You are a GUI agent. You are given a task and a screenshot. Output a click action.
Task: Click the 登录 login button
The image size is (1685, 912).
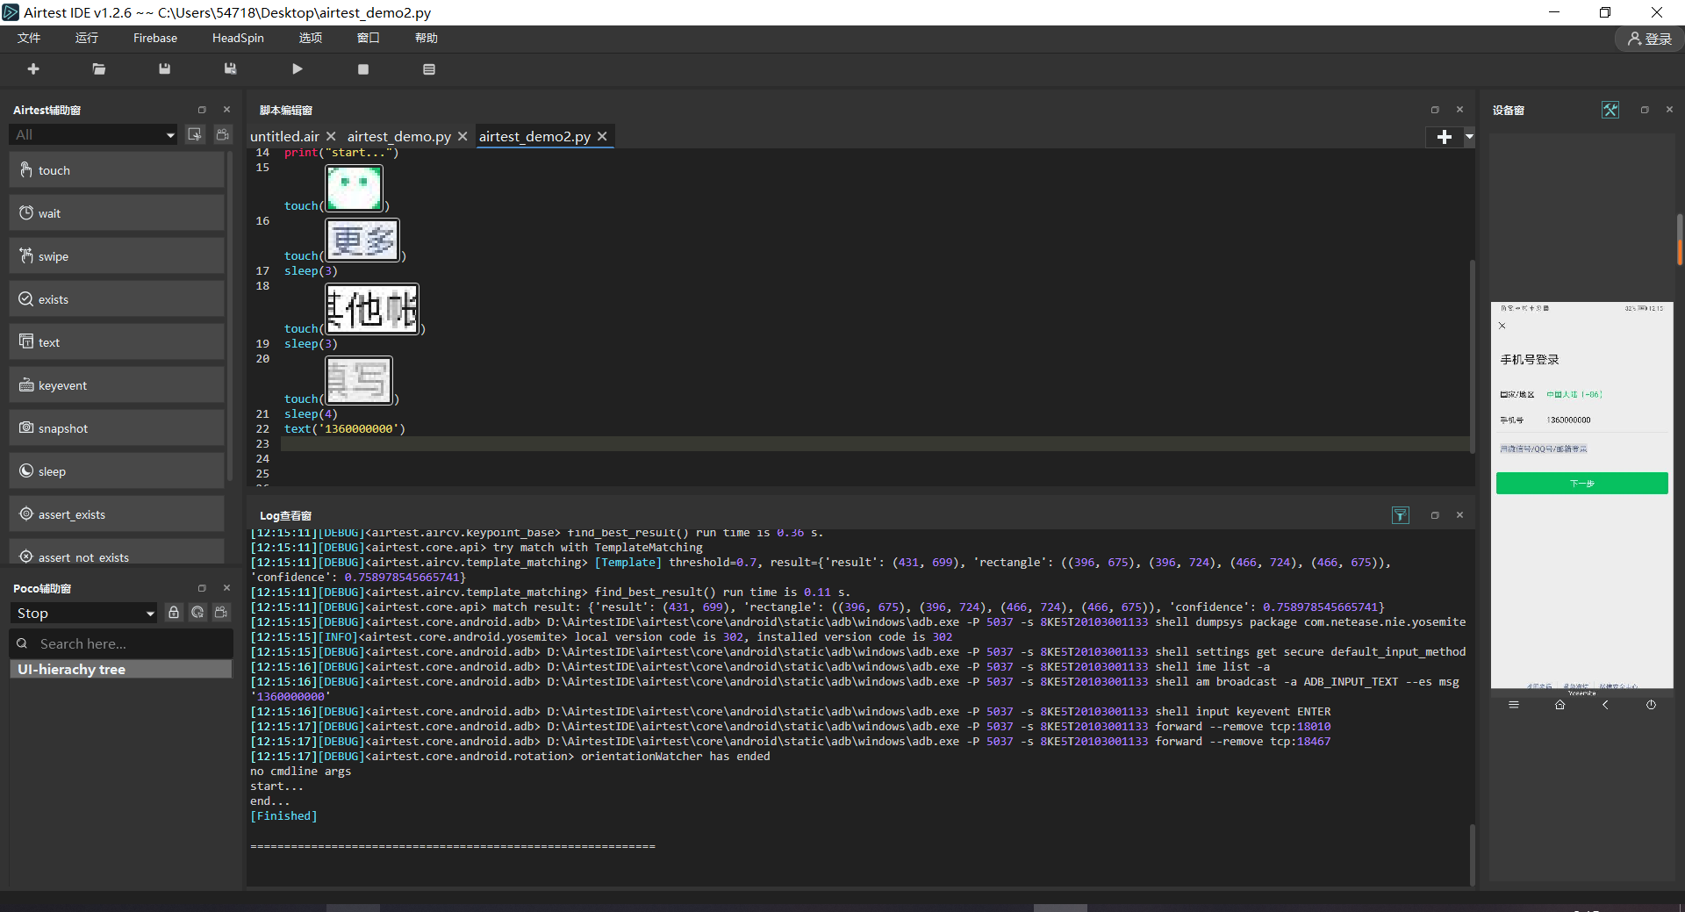[x=1649, y=39]
